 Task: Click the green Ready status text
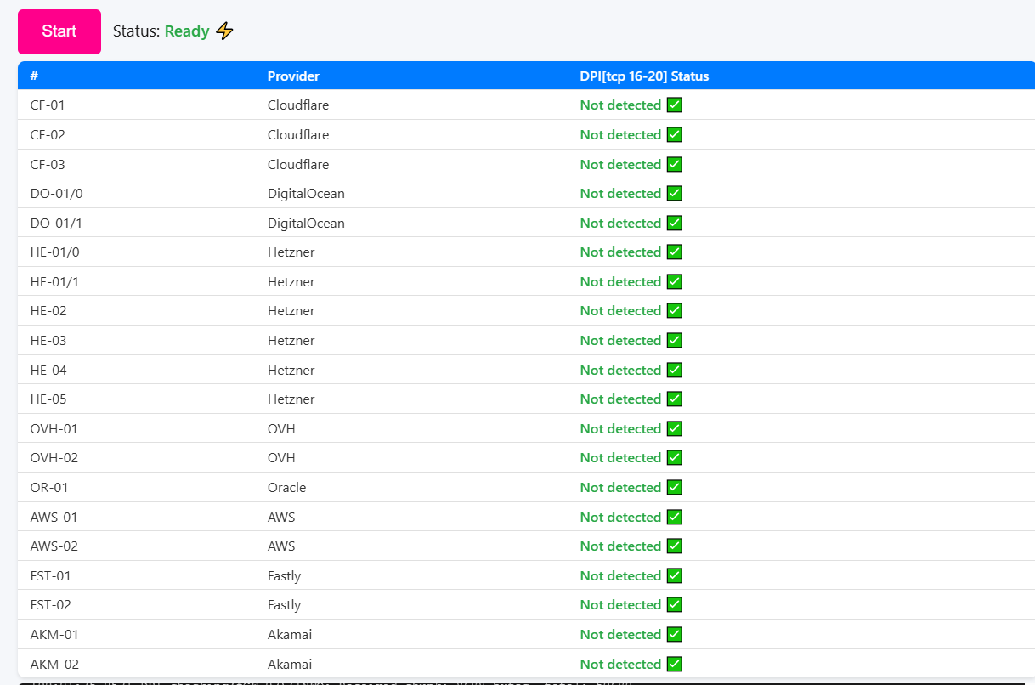click(187, 31)
